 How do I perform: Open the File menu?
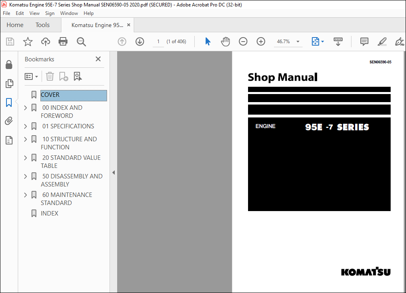(x=6, y=13)
